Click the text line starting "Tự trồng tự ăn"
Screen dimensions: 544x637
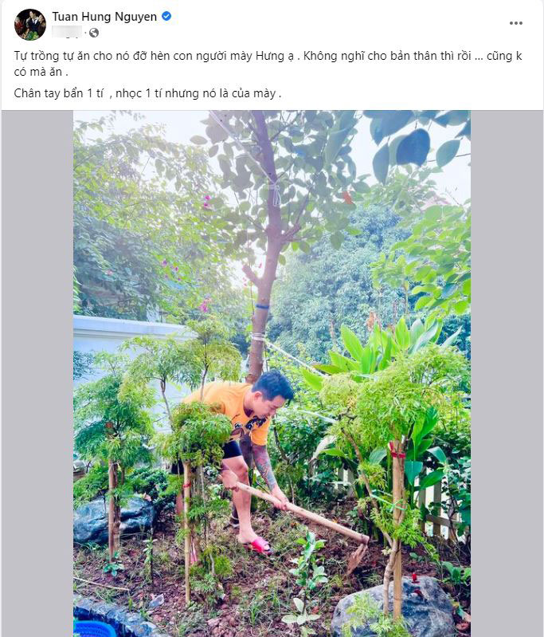268,63
